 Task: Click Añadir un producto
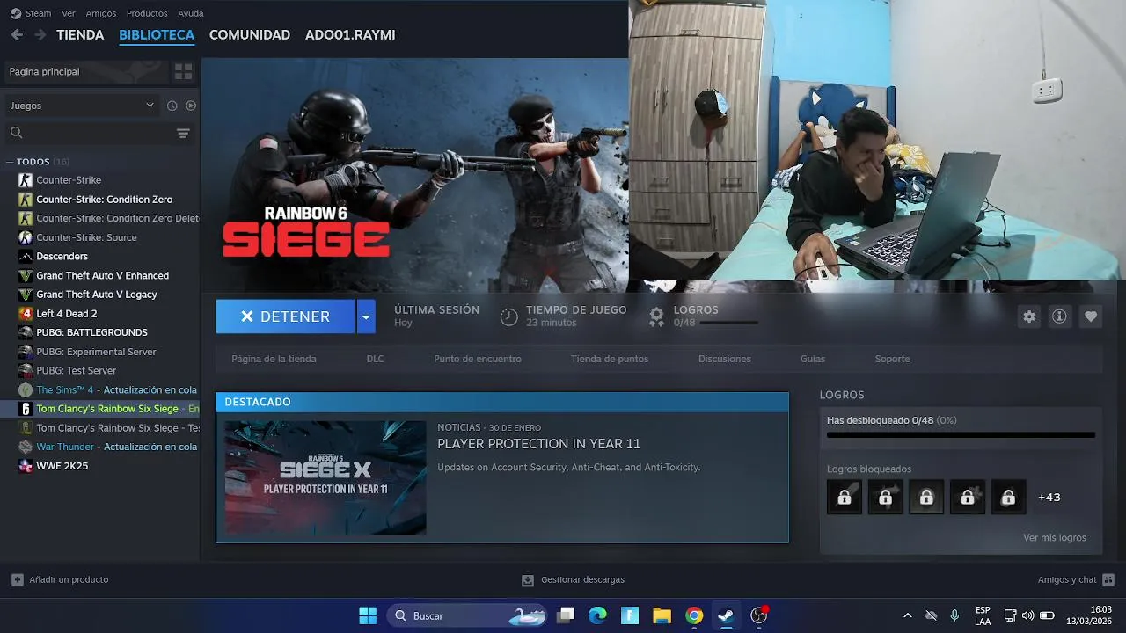click(60, 579)
